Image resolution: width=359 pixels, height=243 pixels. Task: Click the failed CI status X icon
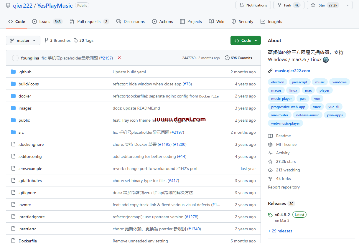[x=119, y=58]
